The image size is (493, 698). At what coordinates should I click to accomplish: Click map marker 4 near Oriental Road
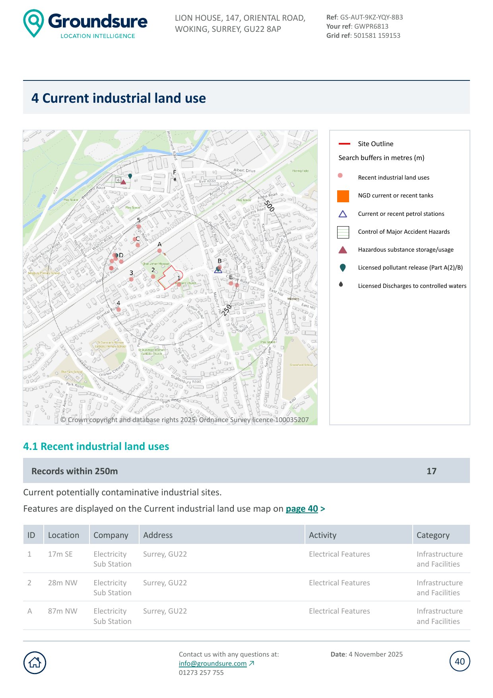(118, 309)
